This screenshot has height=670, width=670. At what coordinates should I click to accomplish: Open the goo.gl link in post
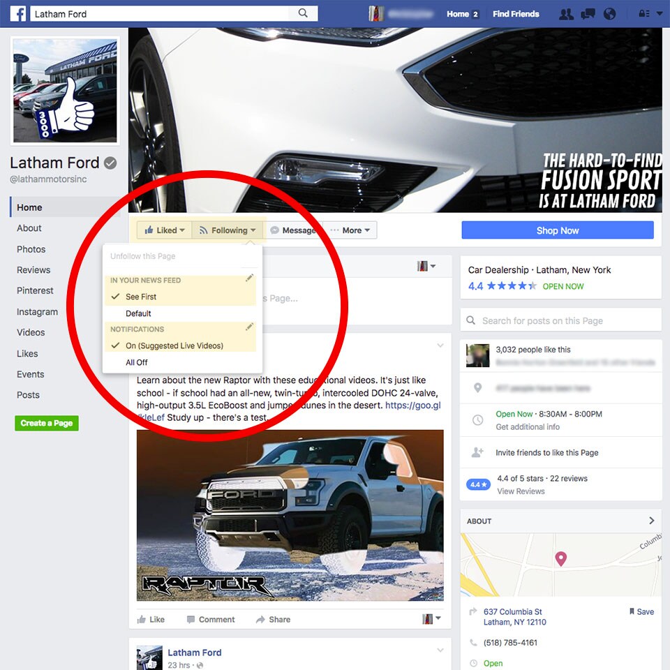[412, 405]
